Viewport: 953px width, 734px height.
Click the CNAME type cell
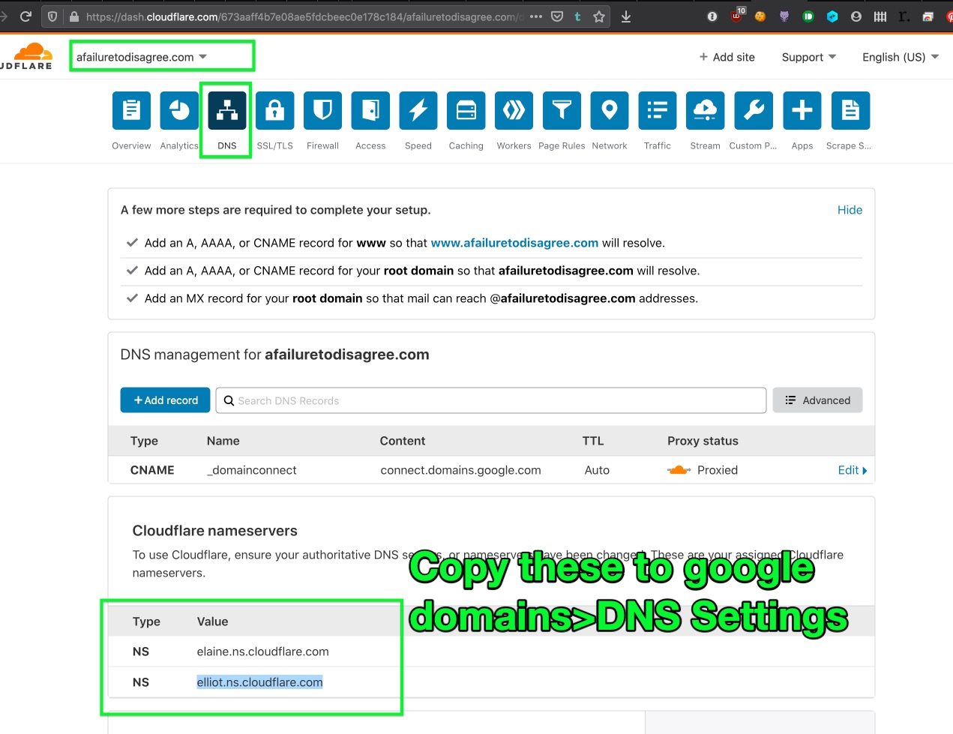tap(152, 470)
